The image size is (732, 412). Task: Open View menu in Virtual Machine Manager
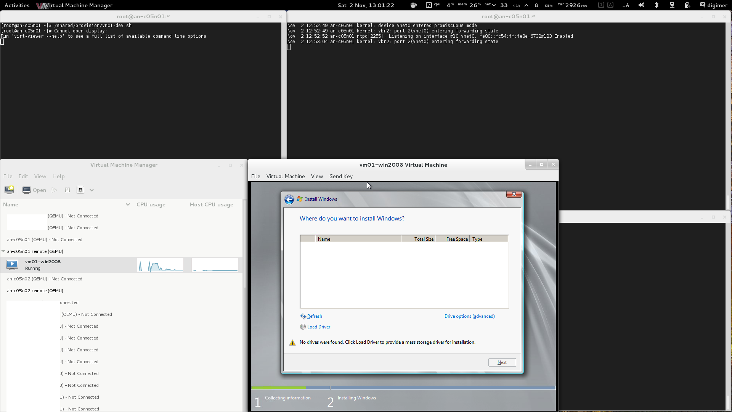pyautogui.click(x=40, y=177)
